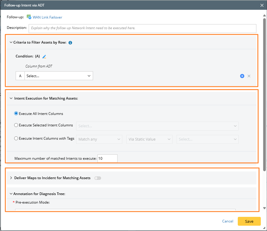Collapse Intent Execution for Matching Assets section

(x=11, y=98)
